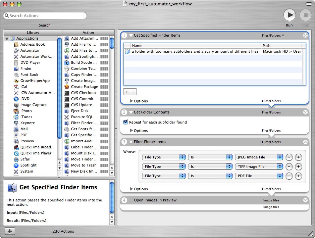
Task: Click the Search Actions field
Action: [45, 15]
